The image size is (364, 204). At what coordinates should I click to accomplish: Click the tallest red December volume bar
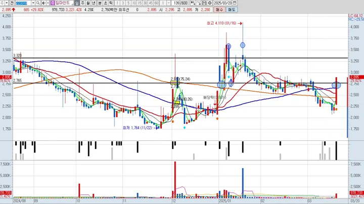click(175, 180)
